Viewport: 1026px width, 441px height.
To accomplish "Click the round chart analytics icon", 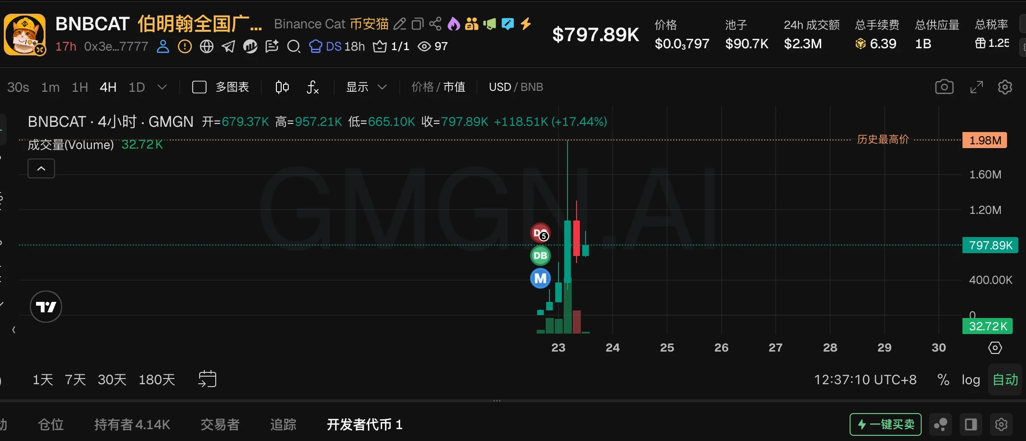I will pyautogui.click(x=250, y=46).
